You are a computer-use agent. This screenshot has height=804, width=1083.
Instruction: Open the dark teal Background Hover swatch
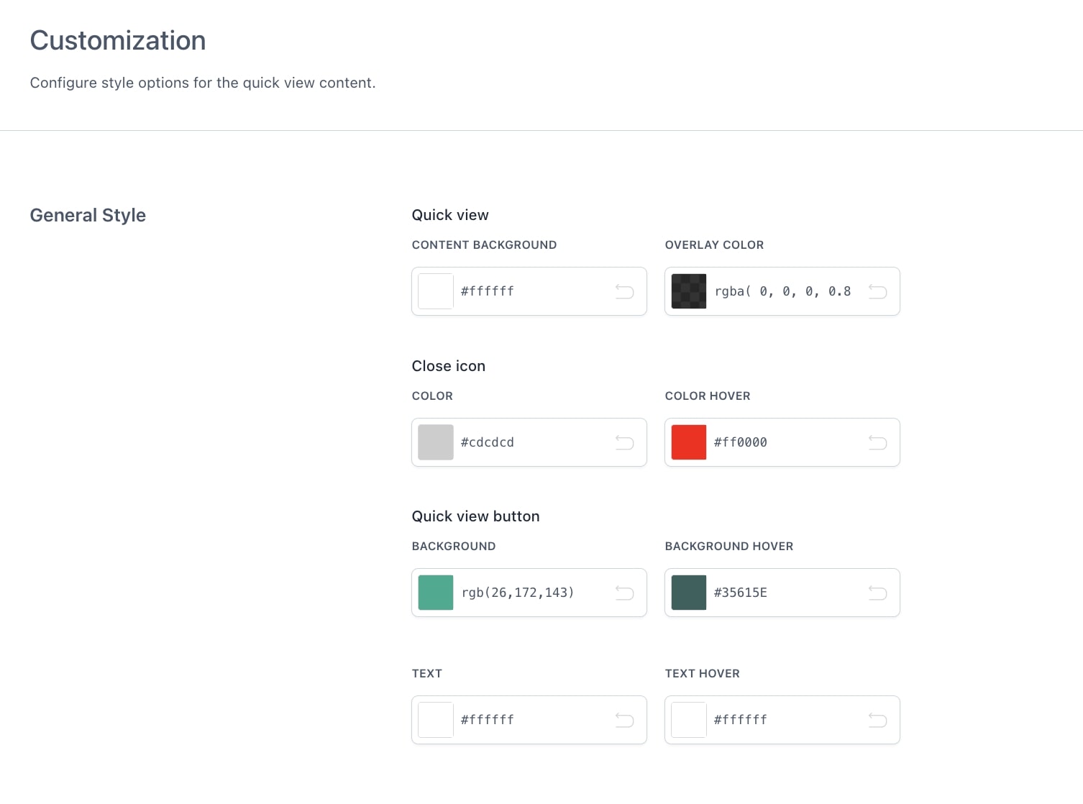689,593
